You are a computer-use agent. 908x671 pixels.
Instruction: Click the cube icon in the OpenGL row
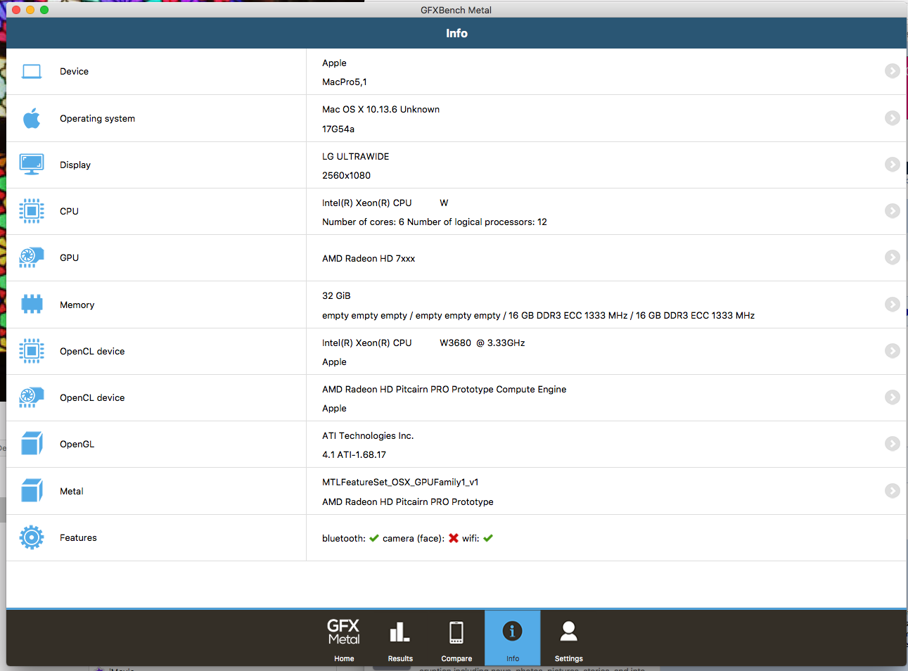coord(32,444)
